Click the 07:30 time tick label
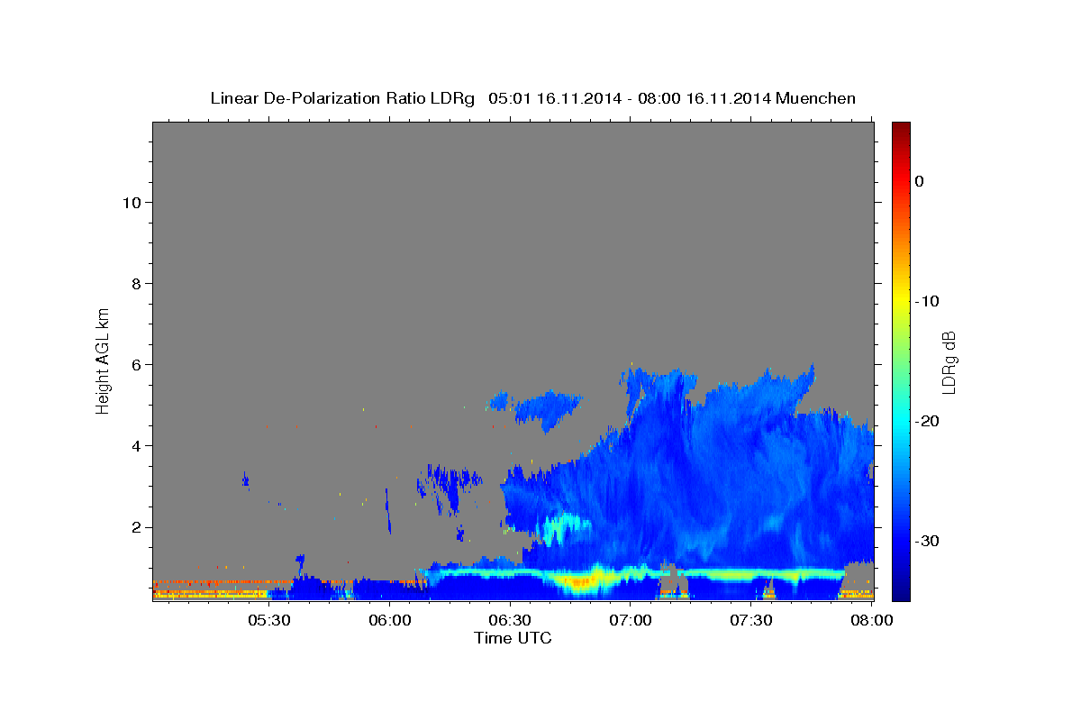The width and height of the screenshot is (1081, 721). (x=751, y=621)
